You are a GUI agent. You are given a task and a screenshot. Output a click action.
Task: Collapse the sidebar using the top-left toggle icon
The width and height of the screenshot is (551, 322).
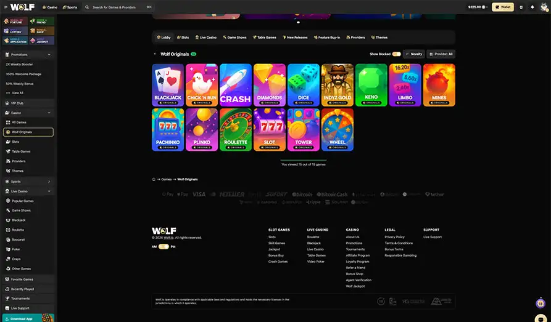(6, 7)
